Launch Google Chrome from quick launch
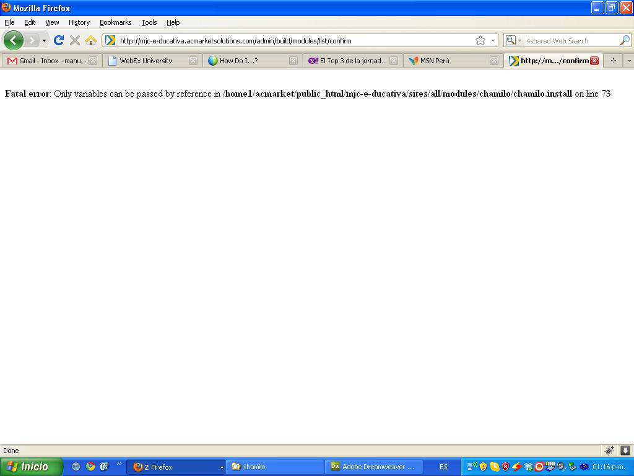The image size is (634, 476). [x=90, y=467]
